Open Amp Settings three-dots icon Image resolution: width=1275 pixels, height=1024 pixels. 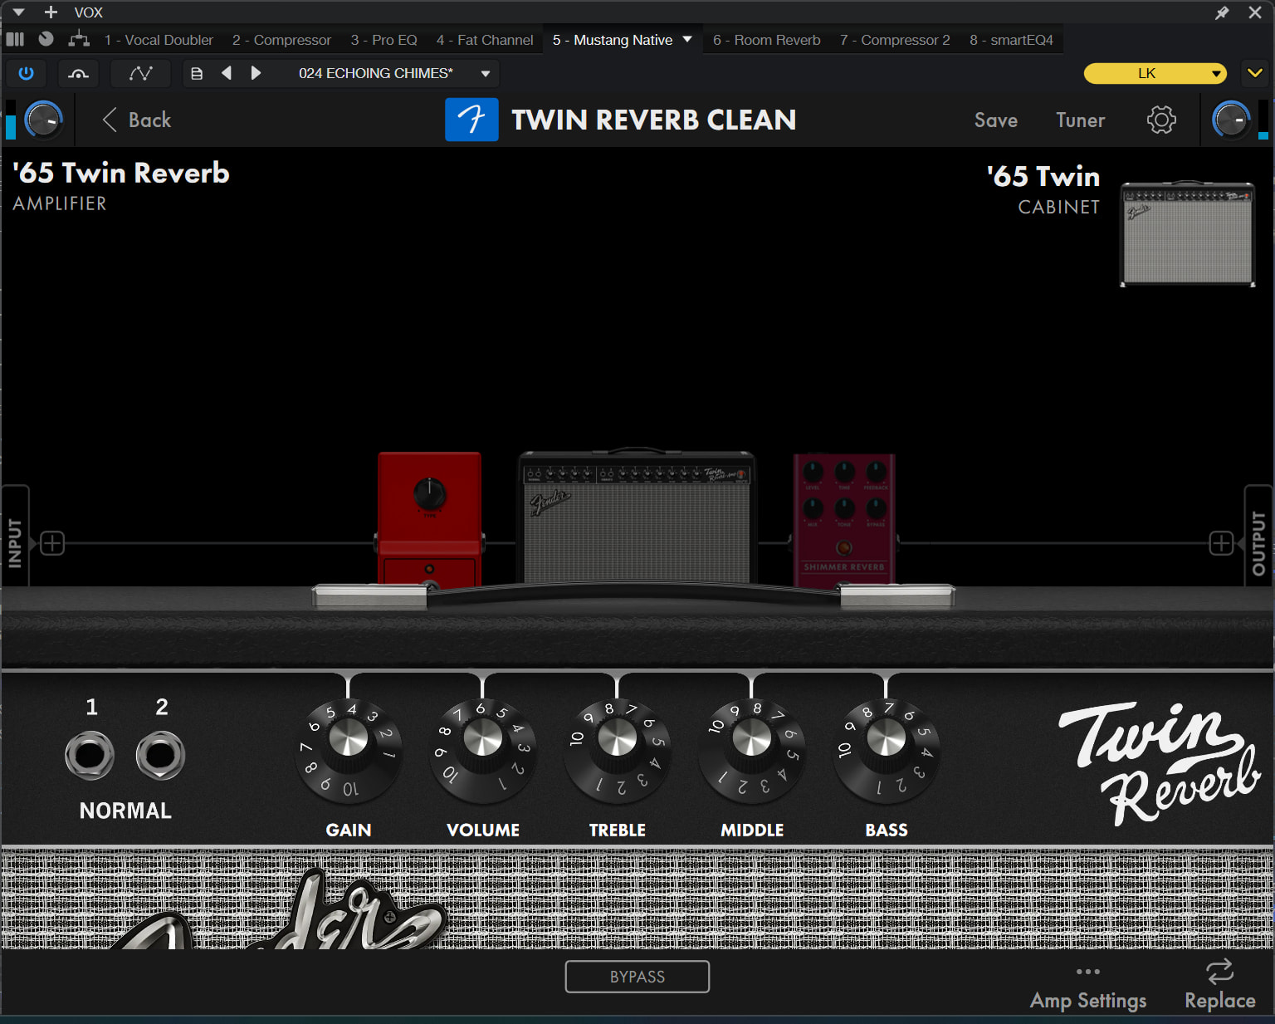click(1087, 971)
